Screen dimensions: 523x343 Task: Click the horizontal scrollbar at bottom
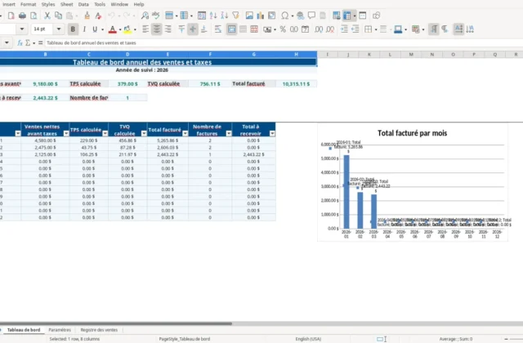click(116, 323)
